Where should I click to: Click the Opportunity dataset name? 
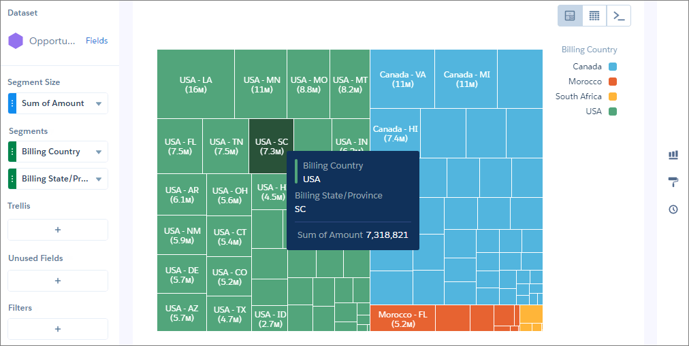coord(52,41)
